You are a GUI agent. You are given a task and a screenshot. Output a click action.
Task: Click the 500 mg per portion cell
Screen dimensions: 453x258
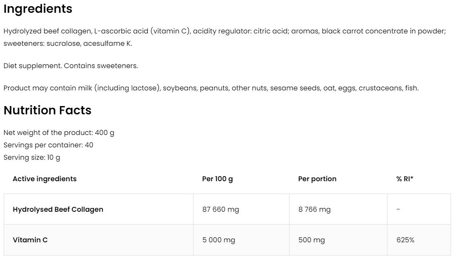coord(311,240)
